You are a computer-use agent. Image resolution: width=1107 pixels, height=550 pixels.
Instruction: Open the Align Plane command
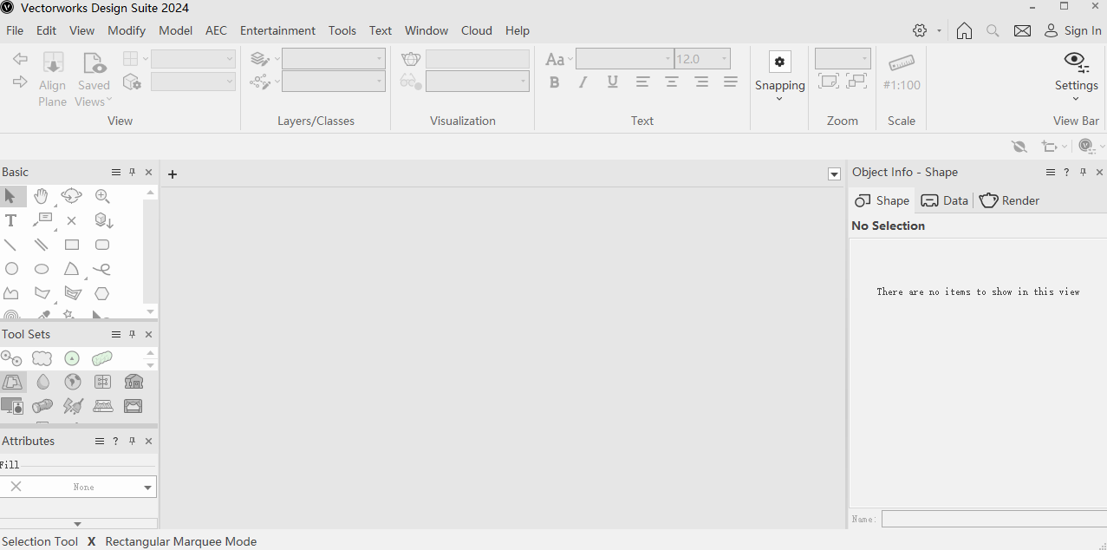[x=53, y=79]
